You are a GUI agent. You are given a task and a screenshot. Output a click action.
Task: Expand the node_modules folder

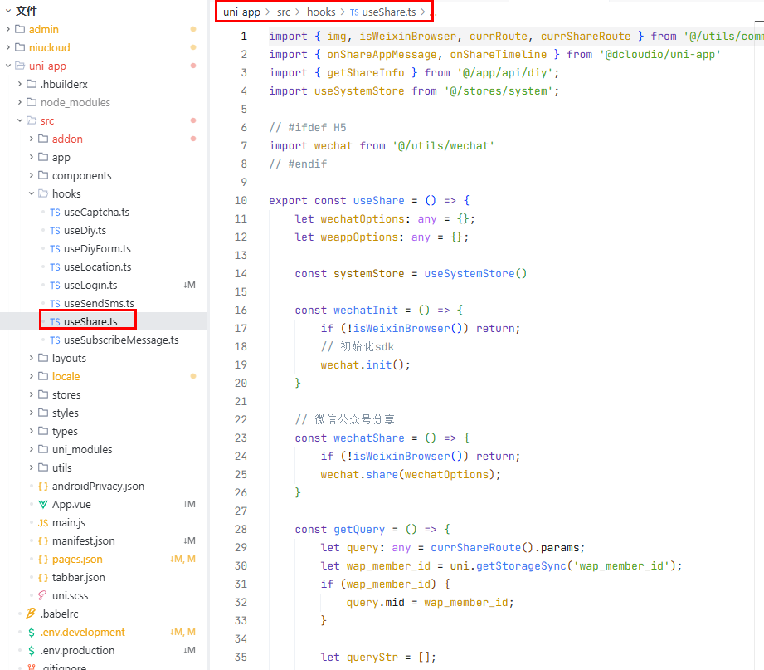click(x=20, y=102)
